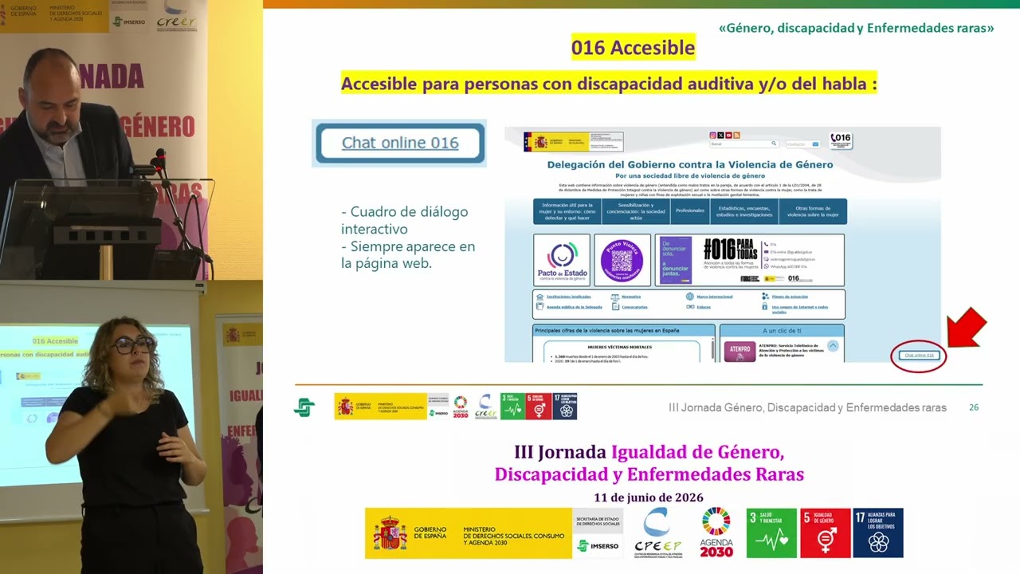Open 'Sensibilización y concienciación' menu item
1020x574 pixels.
635,211
